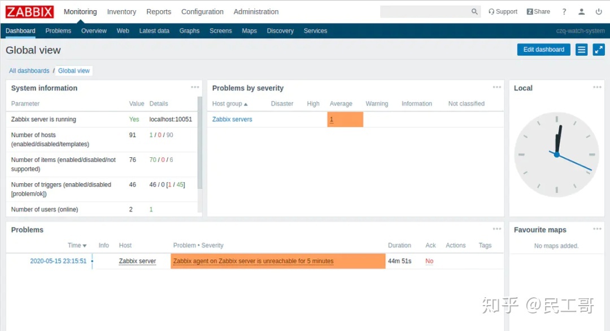Open the Screens tab

(x=221, y=30)
